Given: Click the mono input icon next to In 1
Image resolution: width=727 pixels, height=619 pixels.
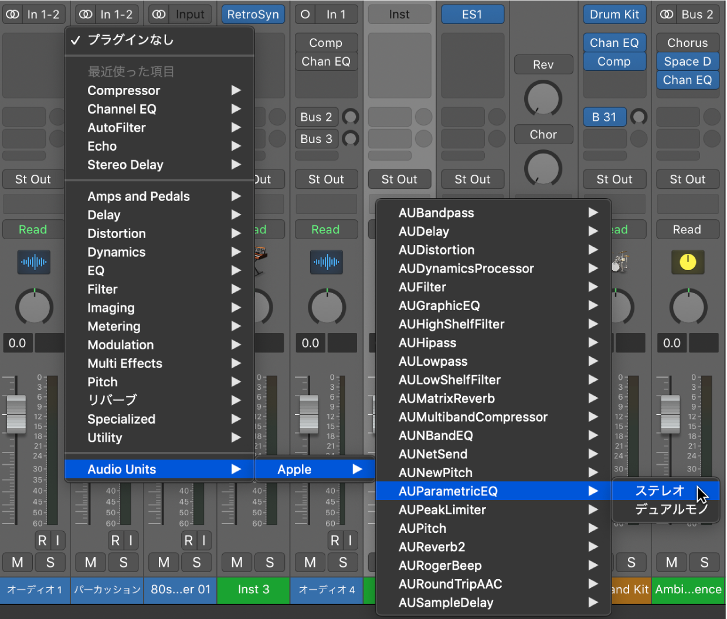Looking at the screenshot, I should tap(305, 14).
